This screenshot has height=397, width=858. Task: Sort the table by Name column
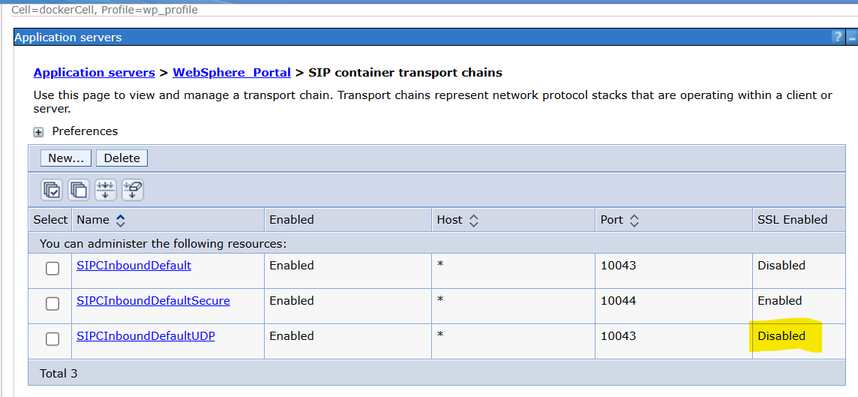click(121, 220)
